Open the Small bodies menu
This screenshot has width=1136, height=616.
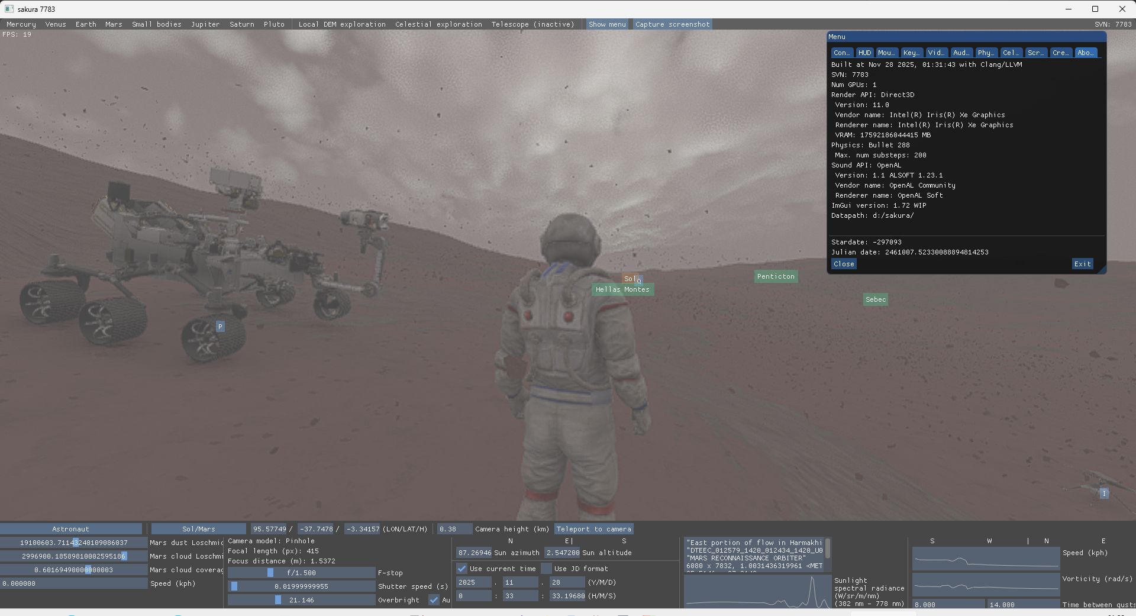(157, 24)
